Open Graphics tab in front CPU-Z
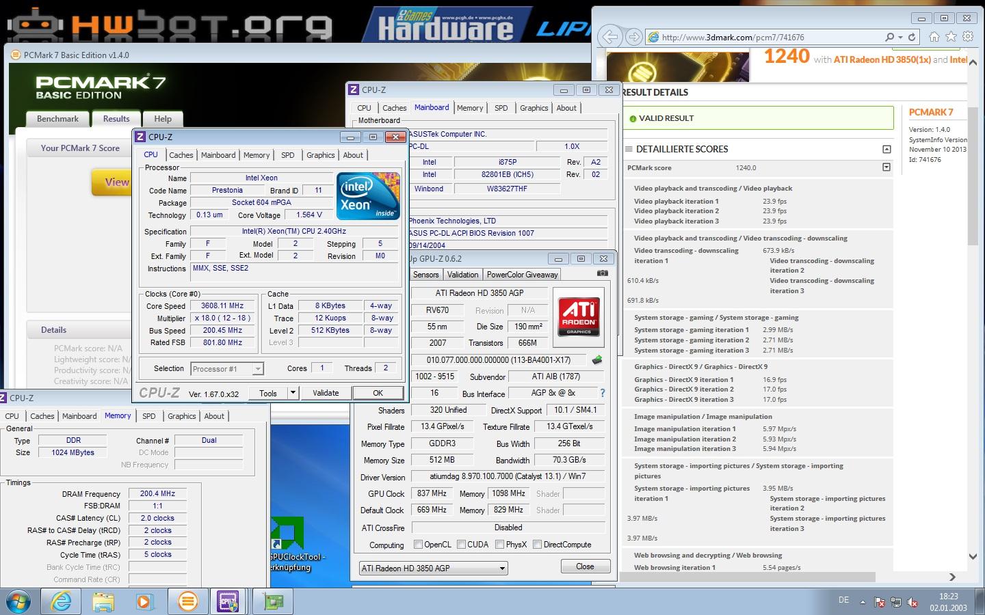 click(x=321, y=155)
